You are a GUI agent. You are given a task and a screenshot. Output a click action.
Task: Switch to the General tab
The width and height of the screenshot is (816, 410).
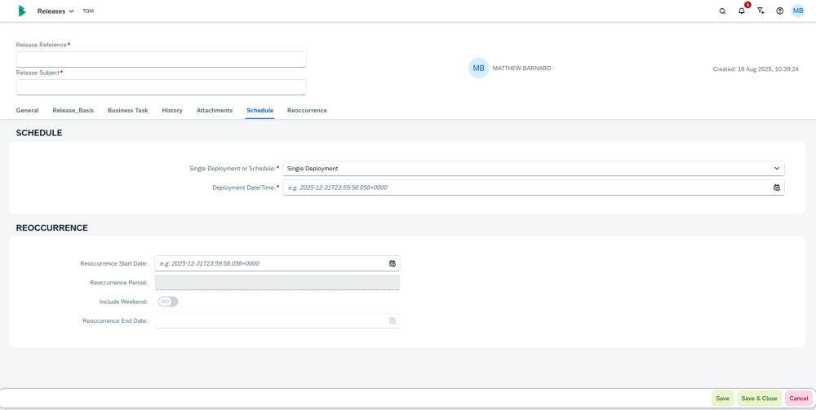coord(28,110)
